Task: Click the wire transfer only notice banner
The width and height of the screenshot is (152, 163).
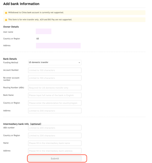Action: (74, 20)
